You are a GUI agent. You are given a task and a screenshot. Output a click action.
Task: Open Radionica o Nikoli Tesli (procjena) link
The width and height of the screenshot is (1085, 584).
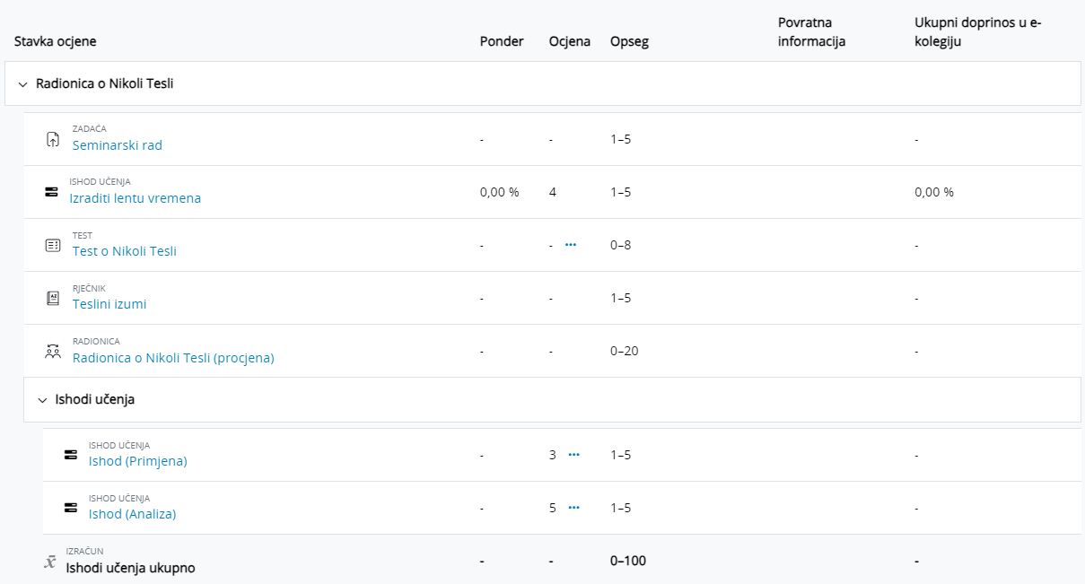point(173,358)
